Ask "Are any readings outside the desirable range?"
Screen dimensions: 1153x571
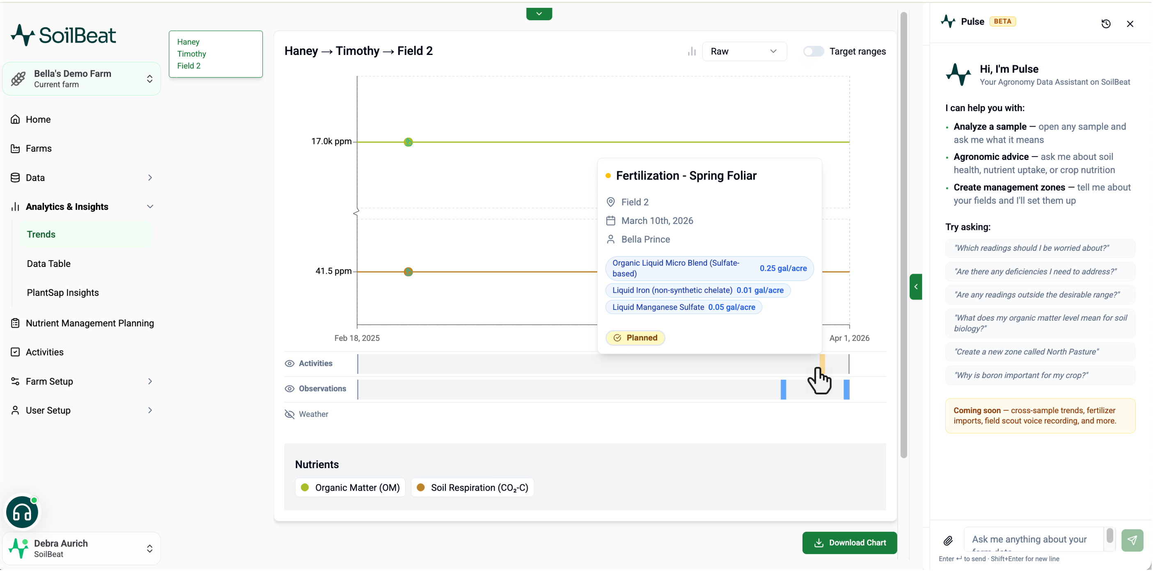1040,295
